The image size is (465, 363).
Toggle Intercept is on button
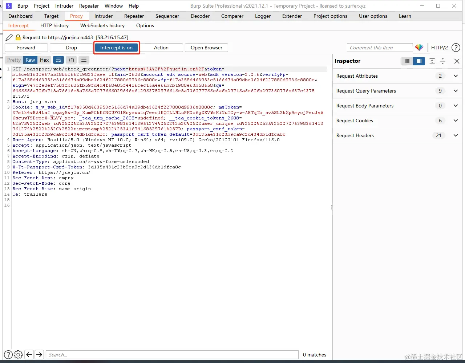116,48
